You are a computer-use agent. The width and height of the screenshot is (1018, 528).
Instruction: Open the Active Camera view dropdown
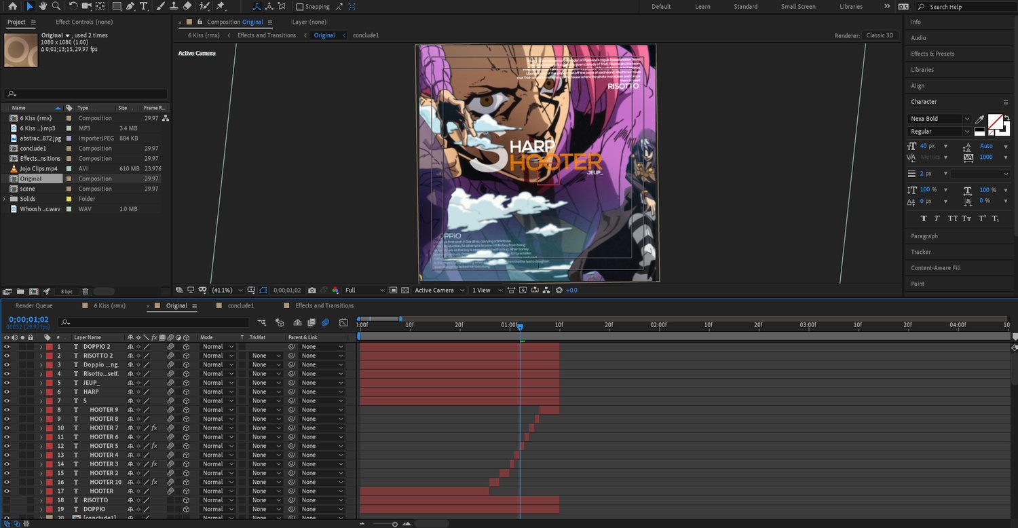tap(440, 290)
